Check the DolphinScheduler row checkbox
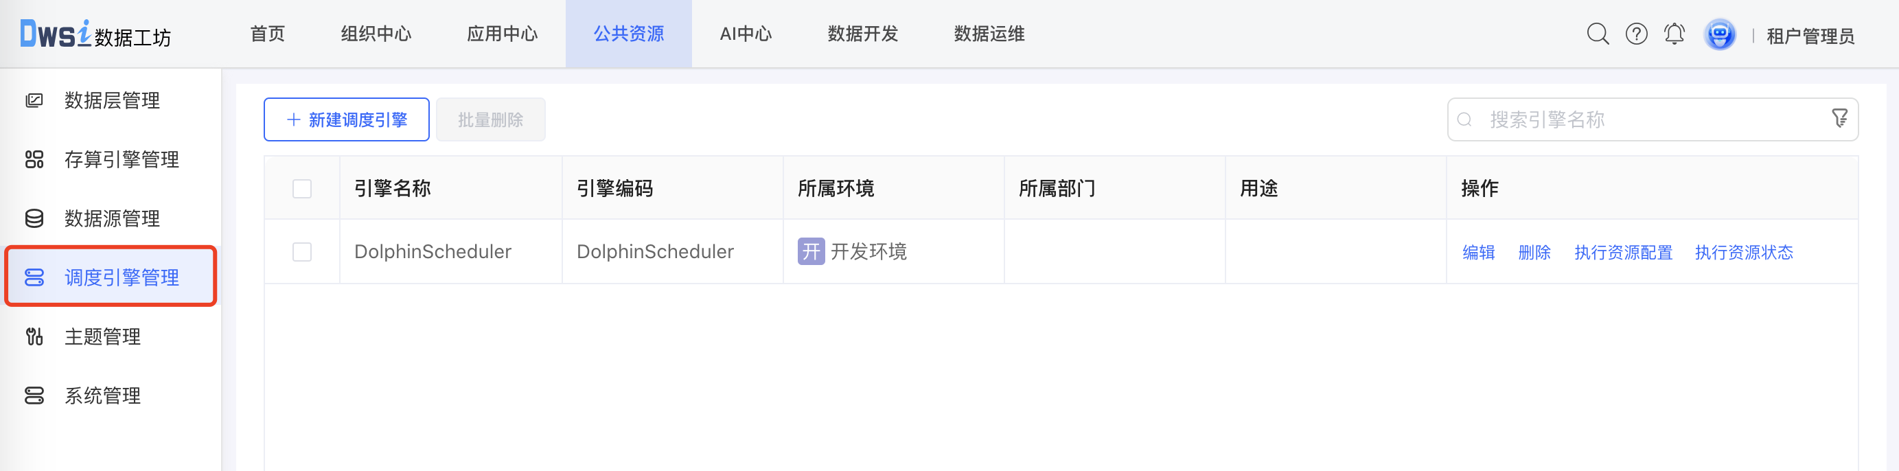The width and height of the screenshot is (1899, 471). [302, 252]
